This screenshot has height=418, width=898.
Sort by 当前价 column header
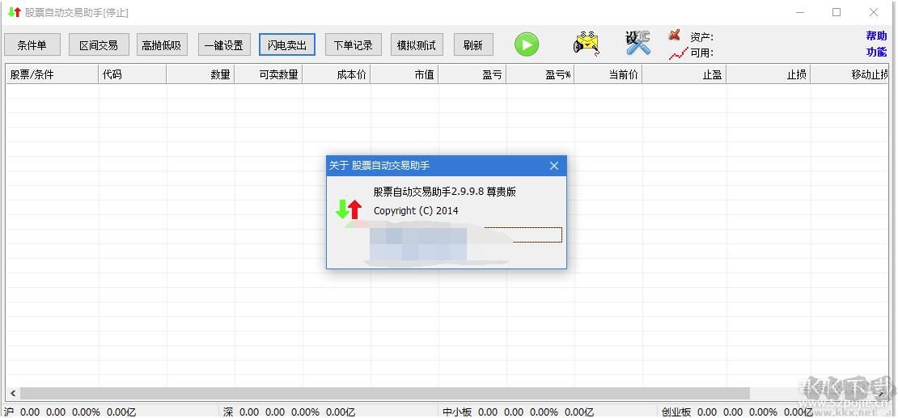(608, 74)
